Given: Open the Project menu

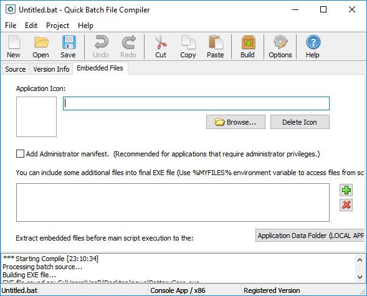Looking at the screenshot, I should point(57,26).
